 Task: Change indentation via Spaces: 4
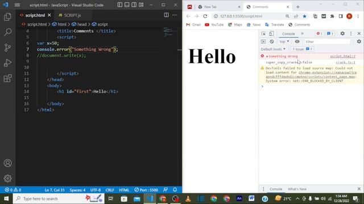(77, 190)
